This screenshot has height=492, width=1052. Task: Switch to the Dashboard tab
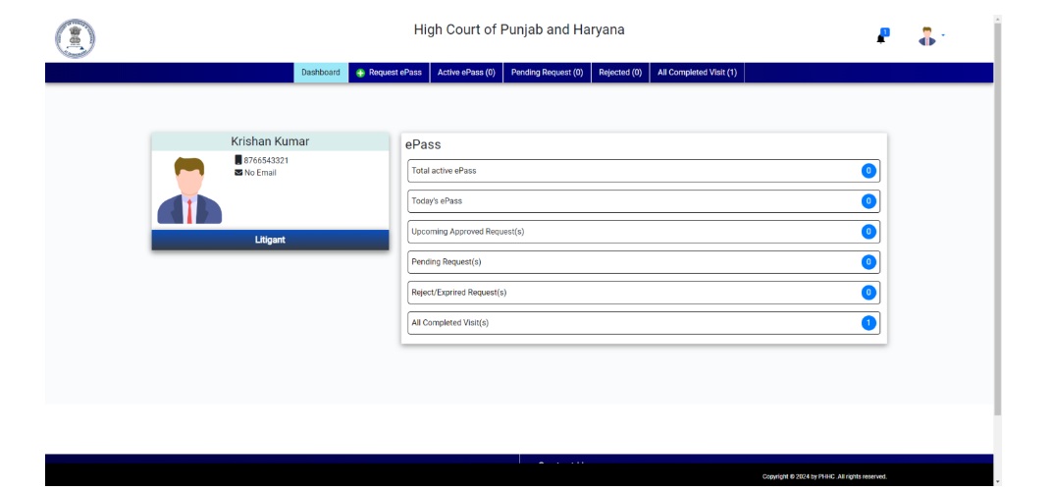coord(321,73)
